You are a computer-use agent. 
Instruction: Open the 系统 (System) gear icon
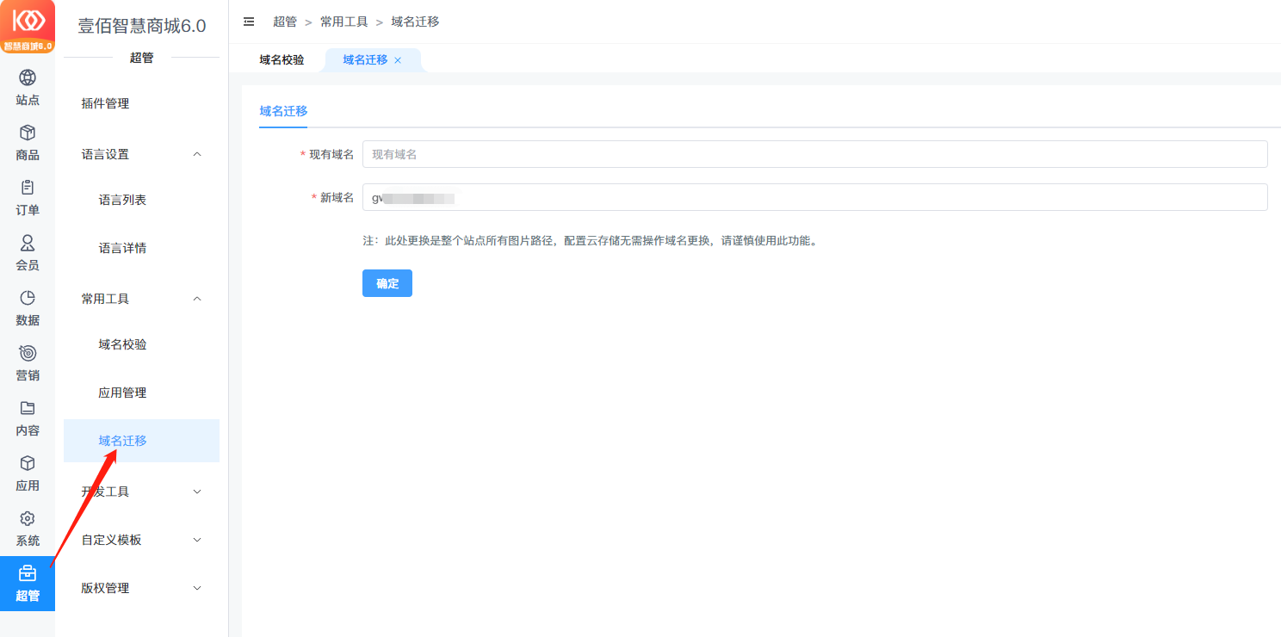[28, 519]
